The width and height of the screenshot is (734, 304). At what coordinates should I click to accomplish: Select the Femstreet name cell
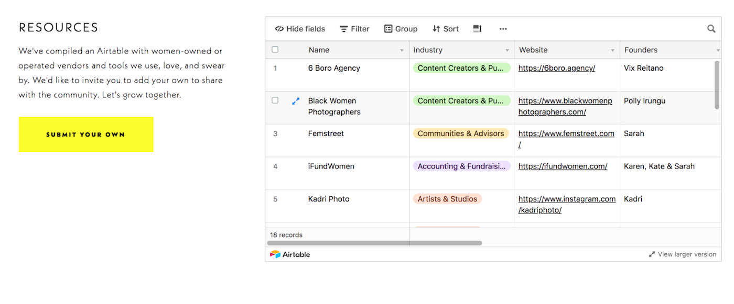click(357, 140)
